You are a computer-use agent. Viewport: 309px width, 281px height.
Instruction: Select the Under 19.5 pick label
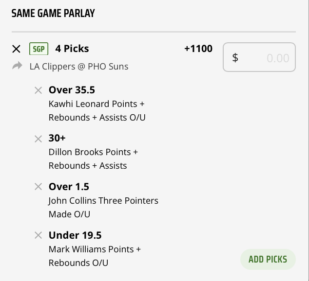coord(75,235)
